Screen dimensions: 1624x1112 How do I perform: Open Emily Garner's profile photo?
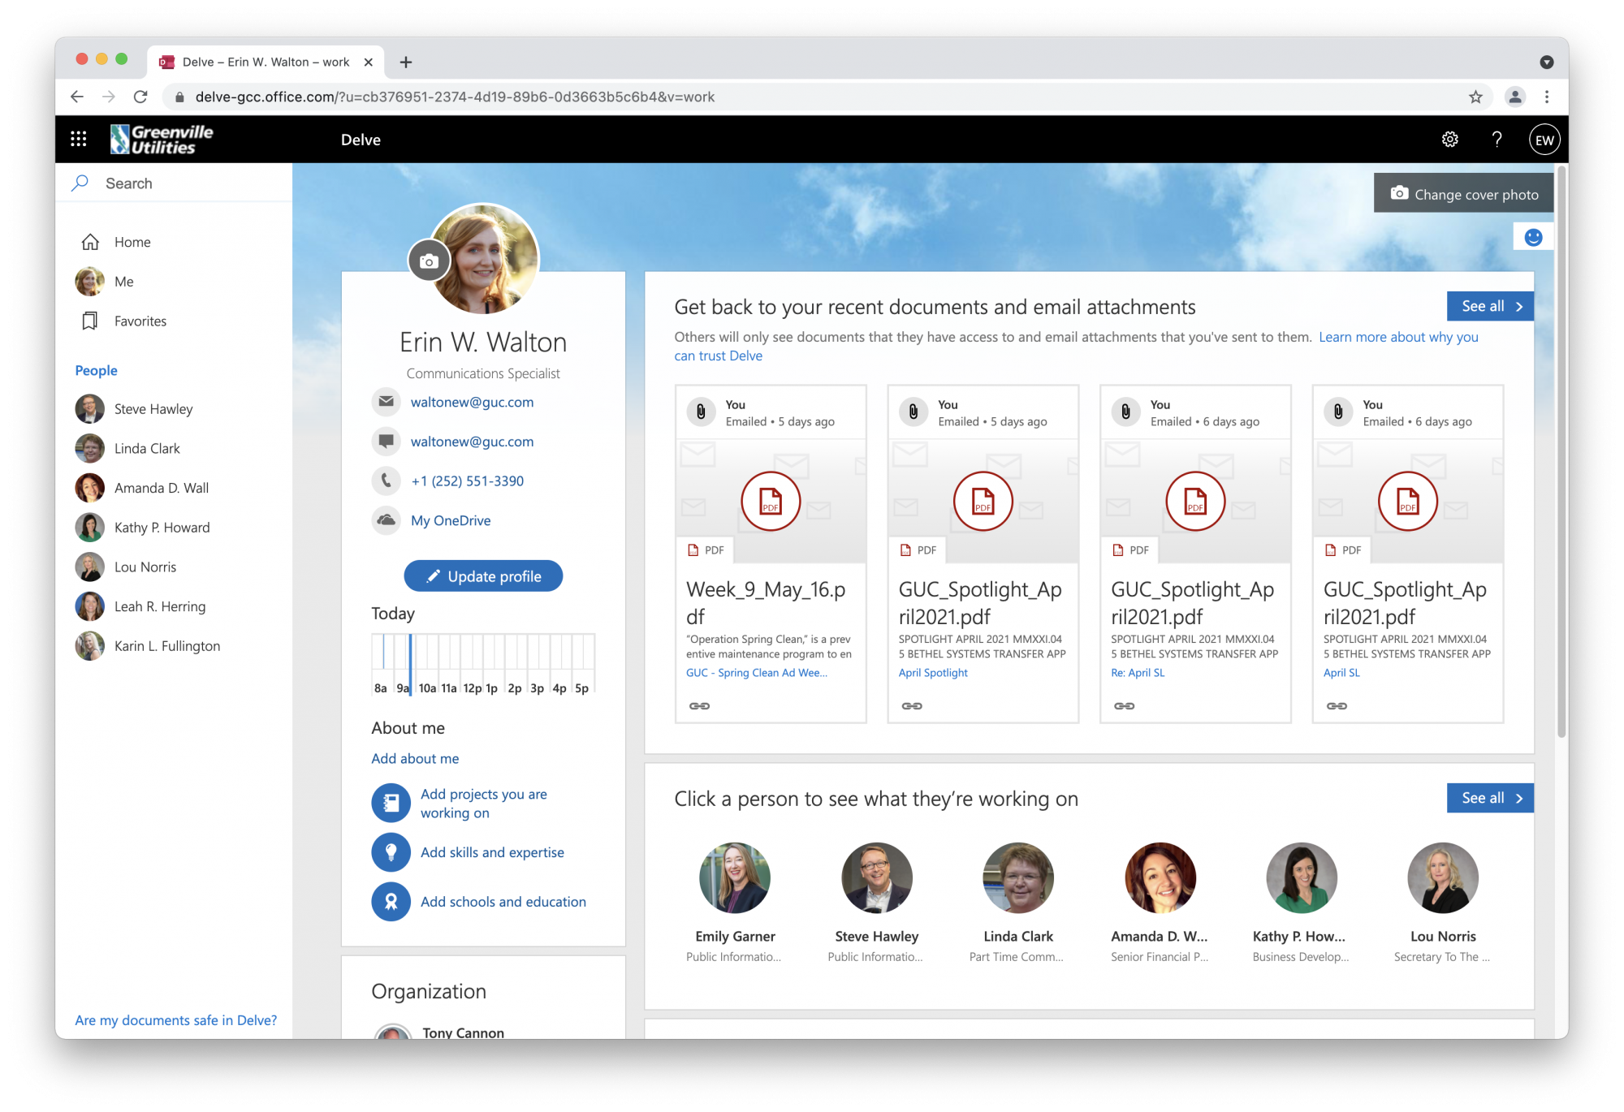pyautogui.click(x=735, y=877)
